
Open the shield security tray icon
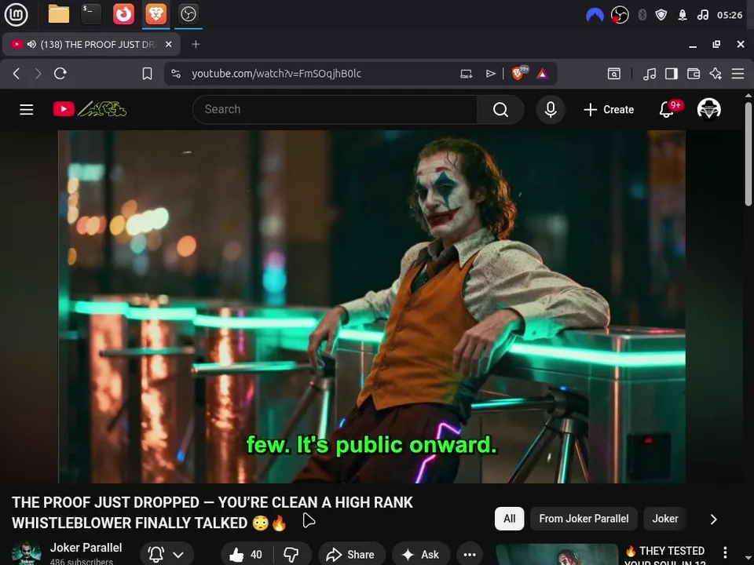(x=661, y=15)
